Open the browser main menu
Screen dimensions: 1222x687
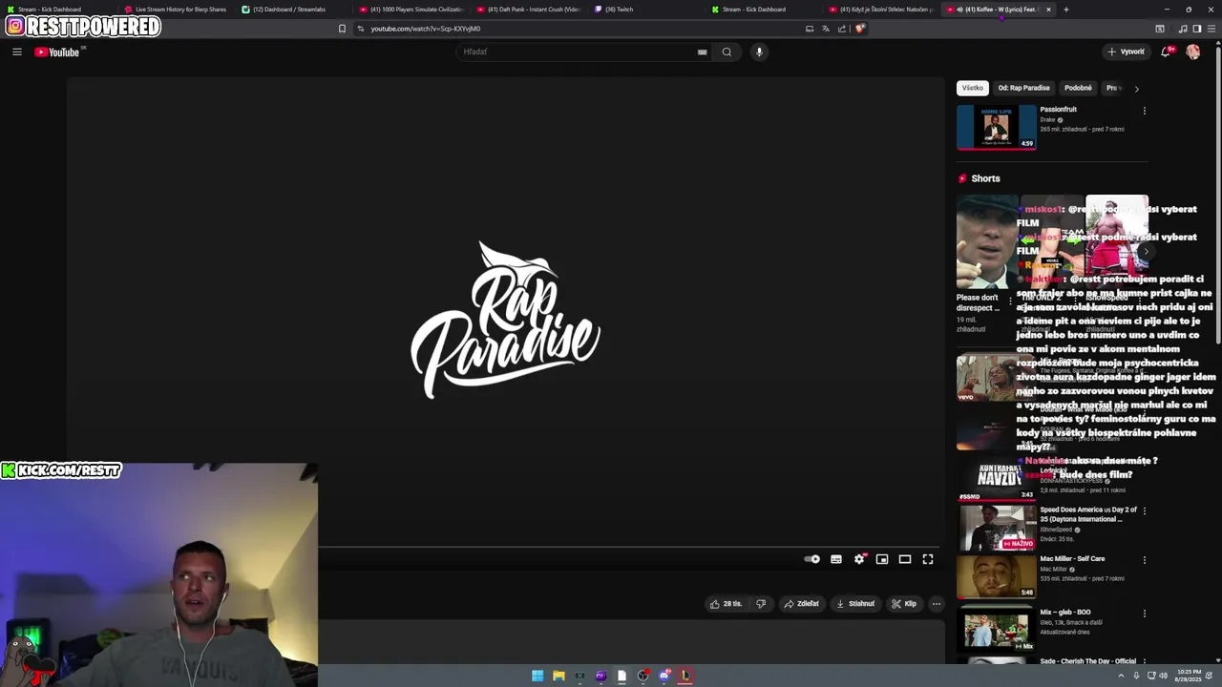[x=1211, y=29]
